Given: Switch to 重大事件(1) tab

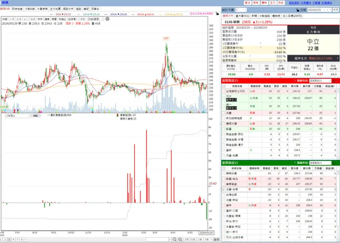Looking at the screenshot, I should (x=243, y=16).
